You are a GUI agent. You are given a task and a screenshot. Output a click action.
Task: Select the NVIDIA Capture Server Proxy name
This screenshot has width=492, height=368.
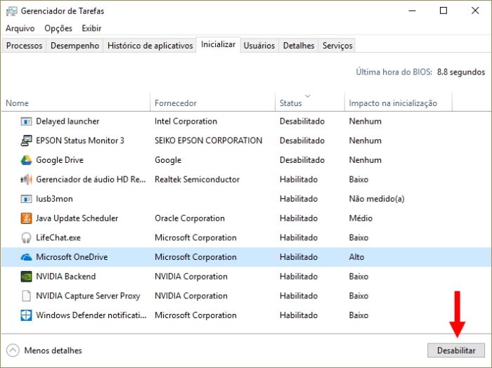(88, 296)
